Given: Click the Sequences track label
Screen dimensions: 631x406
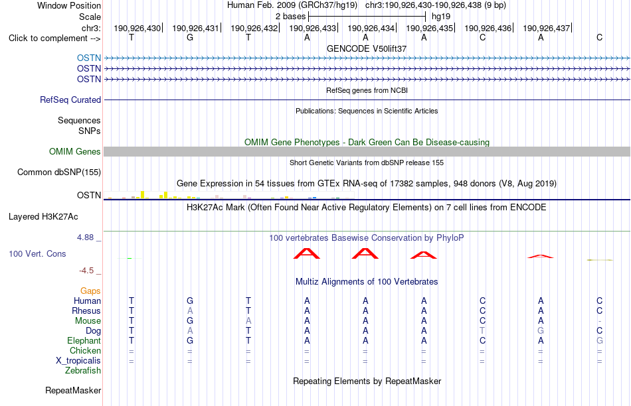Looking at the screenshot, I should (x=79, y=120).
